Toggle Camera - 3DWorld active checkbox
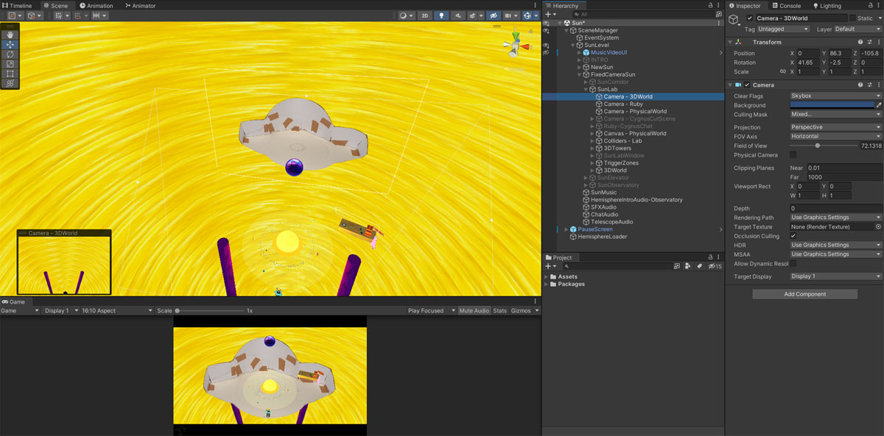 pyautogui.click(x=750, y=18)
